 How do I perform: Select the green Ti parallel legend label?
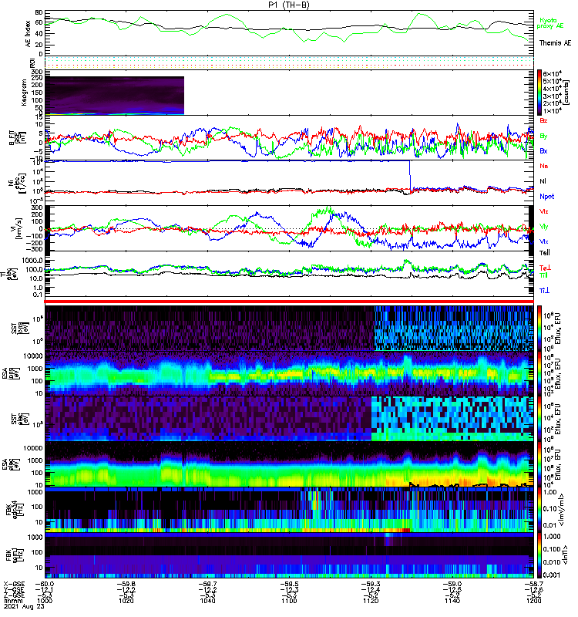543,275
